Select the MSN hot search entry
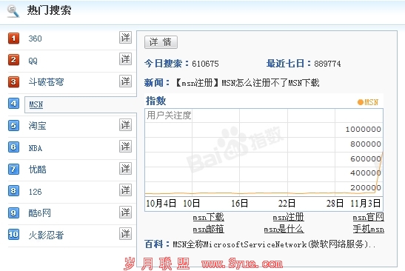The width and height of the screenshot is (405, 271). click(x=36, y=104)
